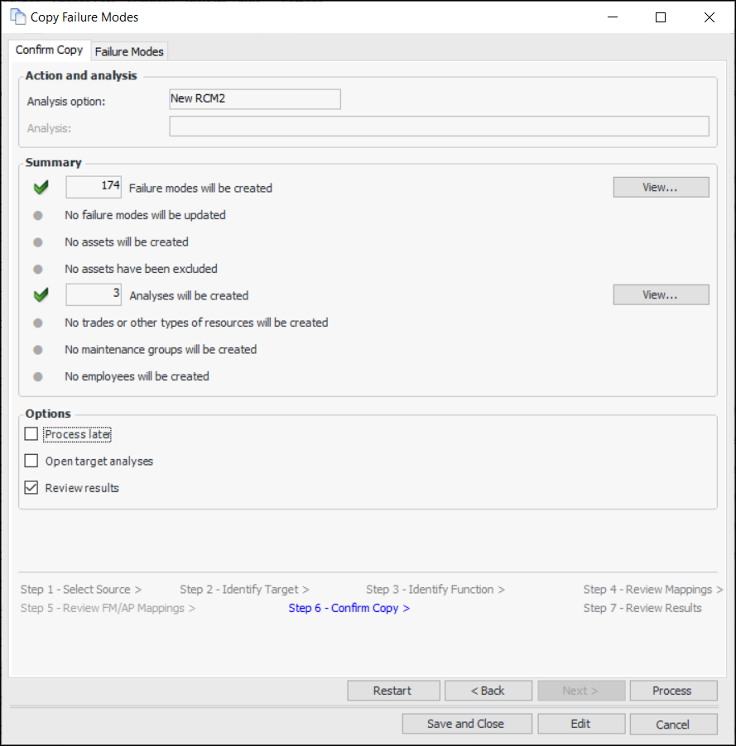Click Step 6 - Confirm Copy link
The image size is (736, 746).
click(x=349, y=608)
